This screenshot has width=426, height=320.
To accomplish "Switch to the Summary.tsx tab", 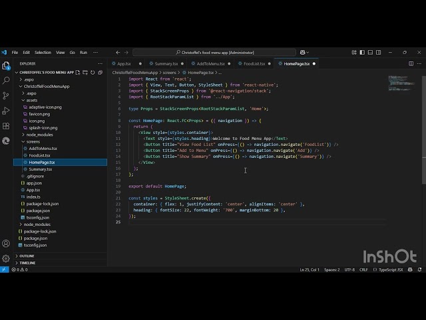I will [x=166, y=64].
